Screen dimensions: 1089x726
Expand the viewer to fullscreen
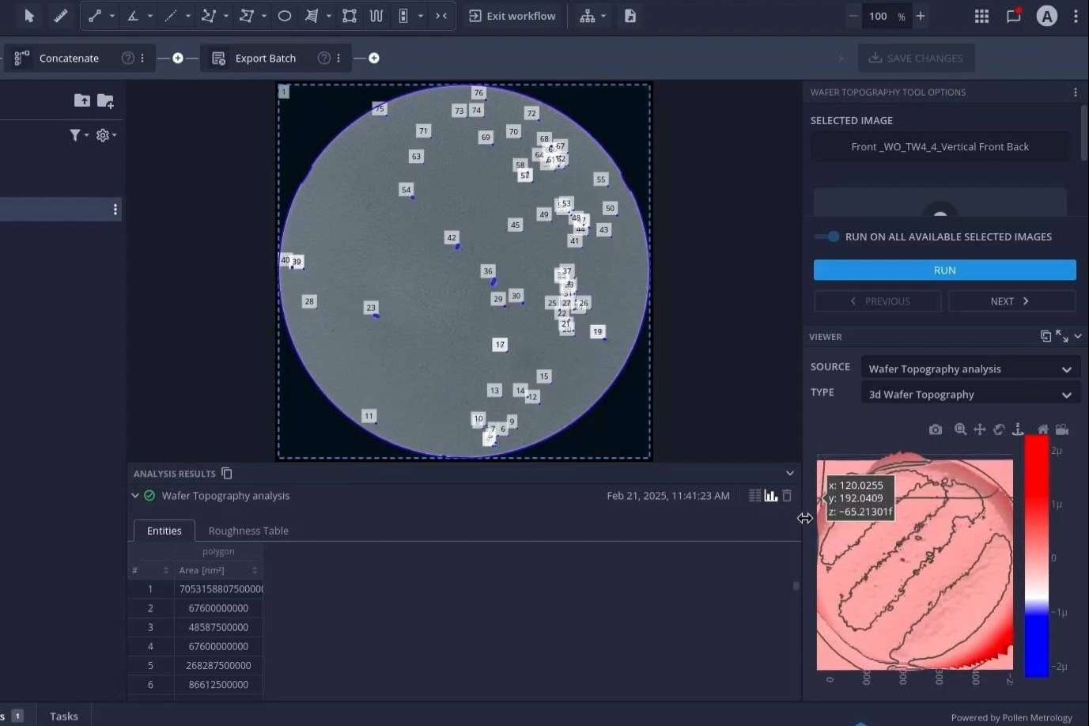coord(1062,336)
